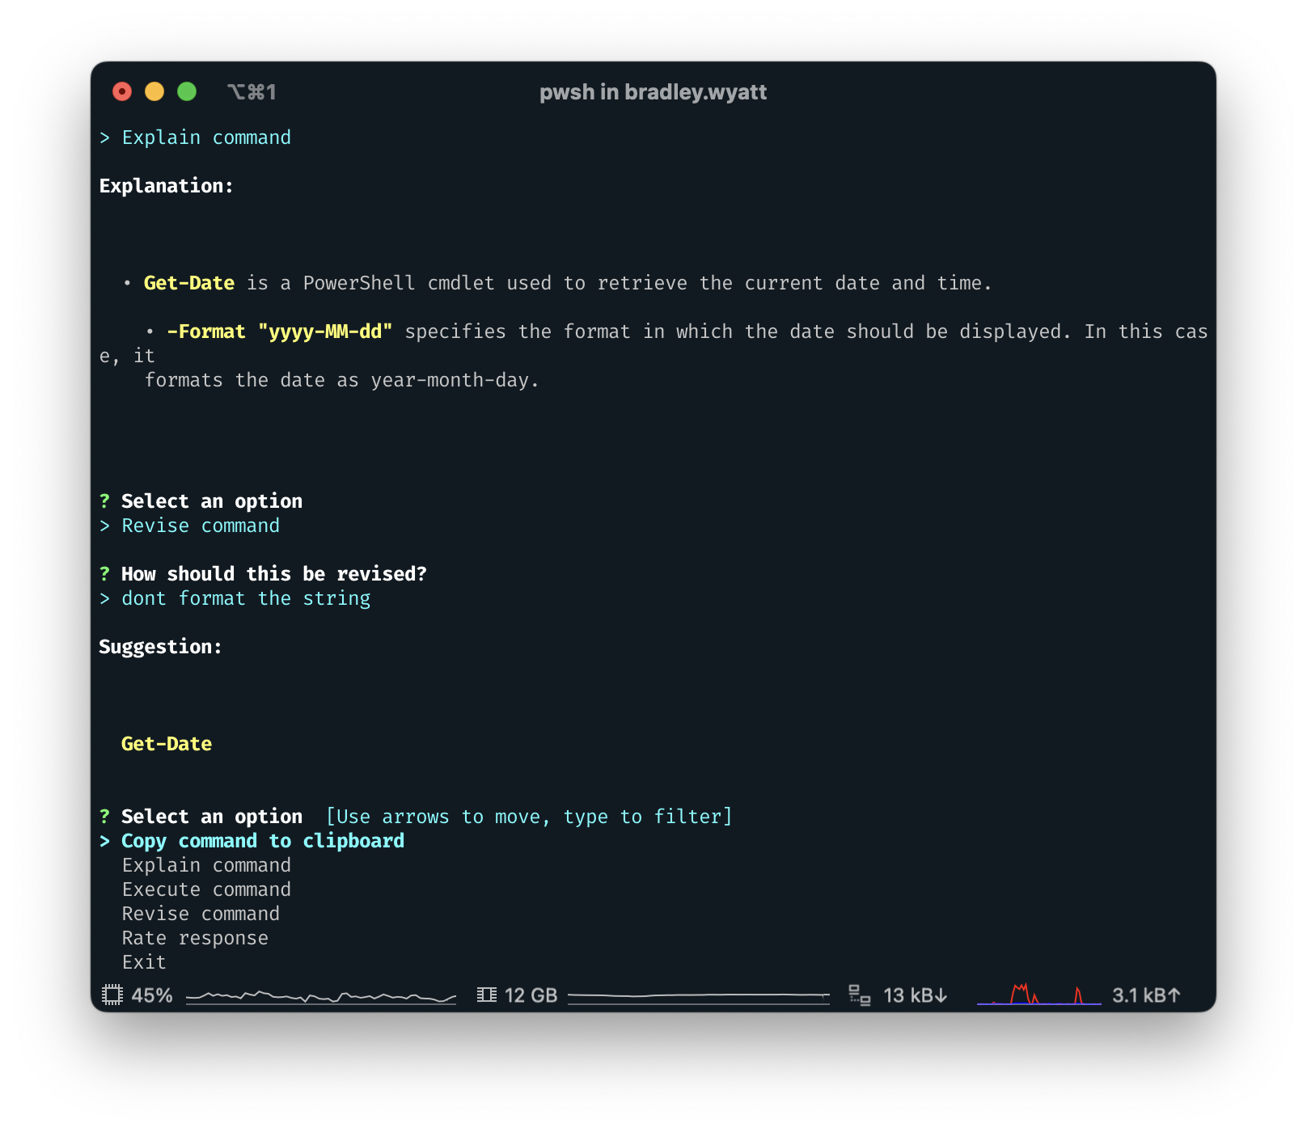Click the 13 kB download rate
The width and height of the screenshot is (1307, 1132).
(916, 995)
